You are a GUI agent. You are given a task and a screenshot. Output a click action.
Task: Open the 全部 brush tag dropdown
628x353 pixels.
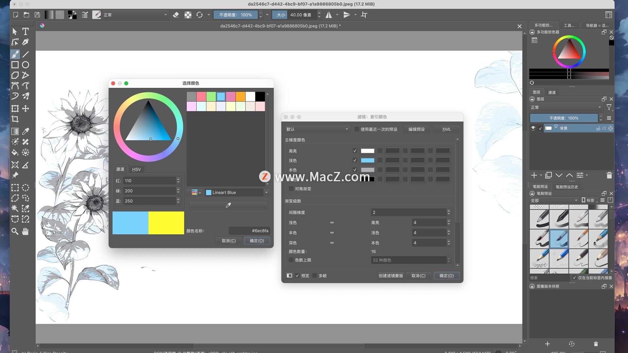click(554, 200)
